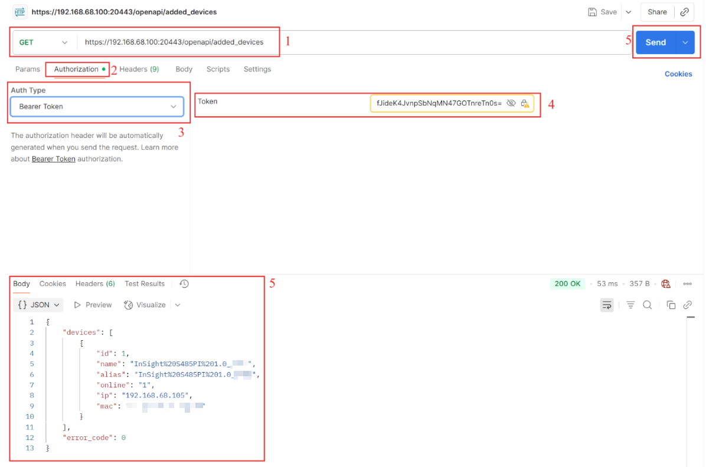Toggle token visibility with the eye icon
This screenshot has width=706, height=467.
tap(511, 103)
